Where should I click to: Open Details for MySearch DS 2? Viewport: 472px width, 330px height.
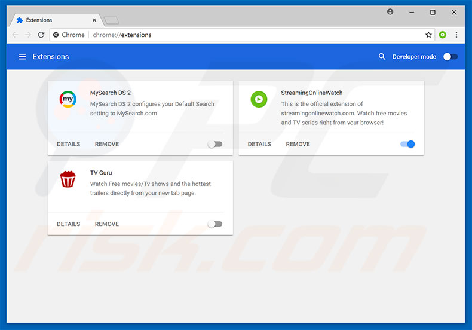point(68,144)
